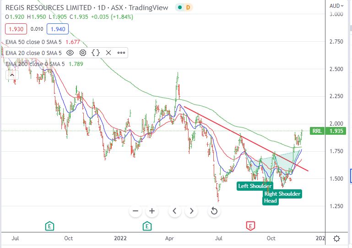Click the 2022 label on time axis
This screenshot has height=248, width=352.
tap(120, 238)
